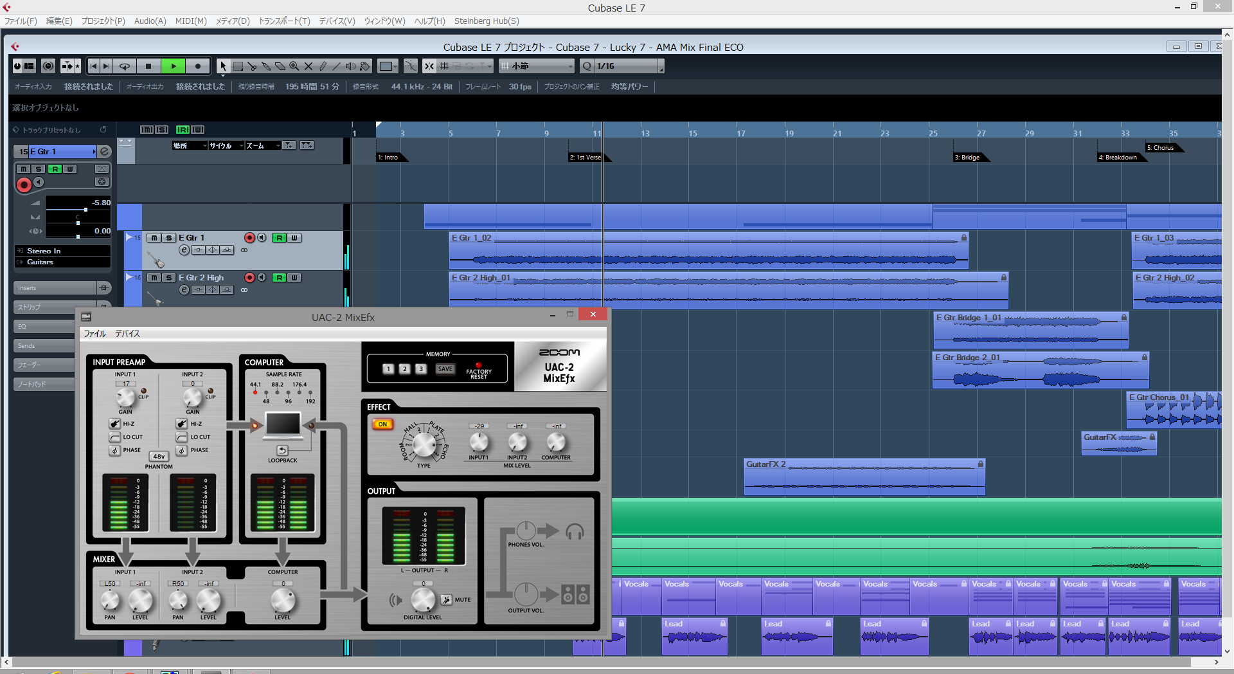Toggle Input 1 HI-Z switch in MixEfx
Image resolution: width=1234 pixels, height=674 pixels.
(115, 424)
